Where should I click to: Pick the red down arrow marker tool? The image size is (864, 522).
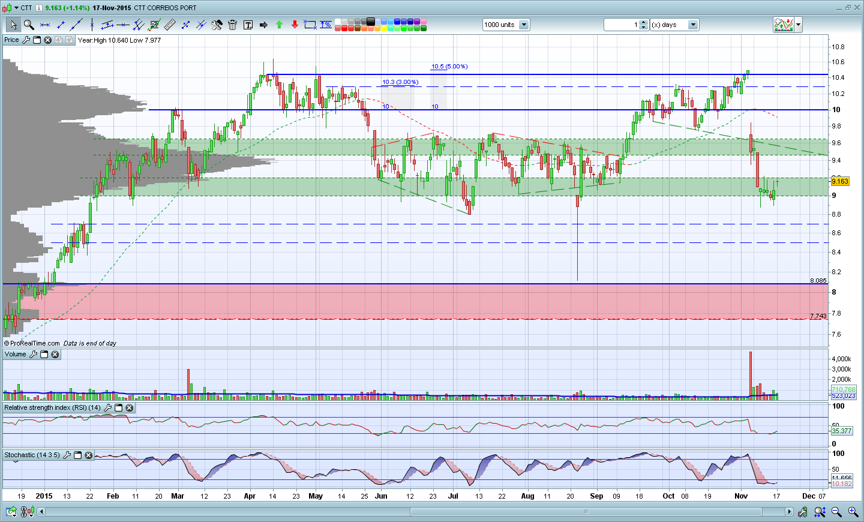(x=295, y=25)
